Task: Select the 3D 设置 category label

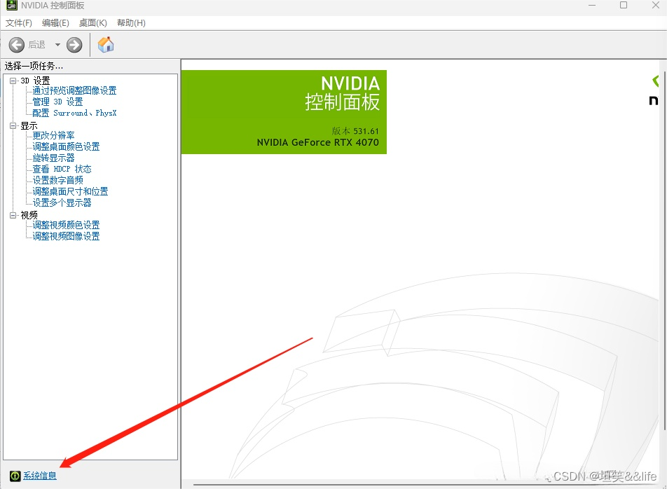Action: click(x=35, y=81)
